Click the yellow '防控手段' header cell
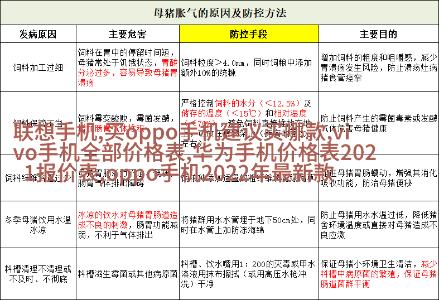Screen dimensions: 439x300 click(x=249, y=34)
